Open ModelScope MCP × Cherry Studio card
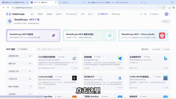The height and width of the screenshot is (99, 176). tap(143, 35)
